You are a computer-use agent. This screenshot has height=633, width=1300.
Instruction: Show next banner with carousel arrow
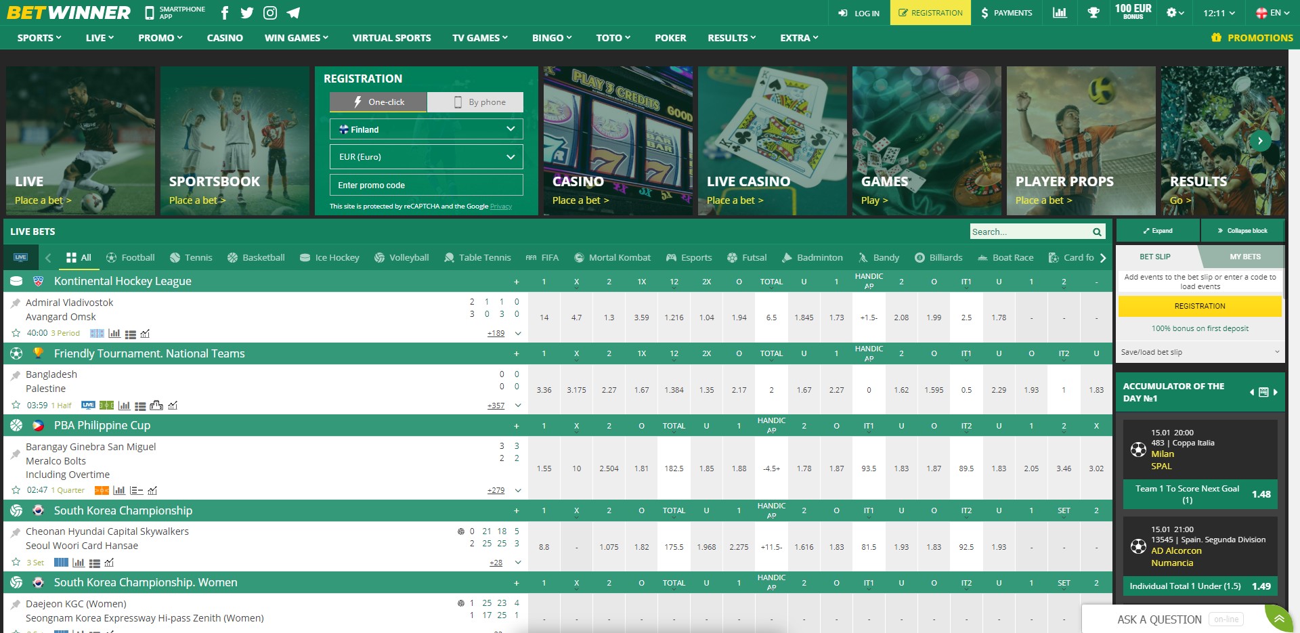[1260, 141]
